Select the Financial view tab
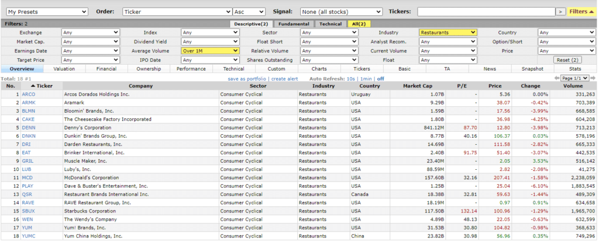 click(x=106, y=69)
